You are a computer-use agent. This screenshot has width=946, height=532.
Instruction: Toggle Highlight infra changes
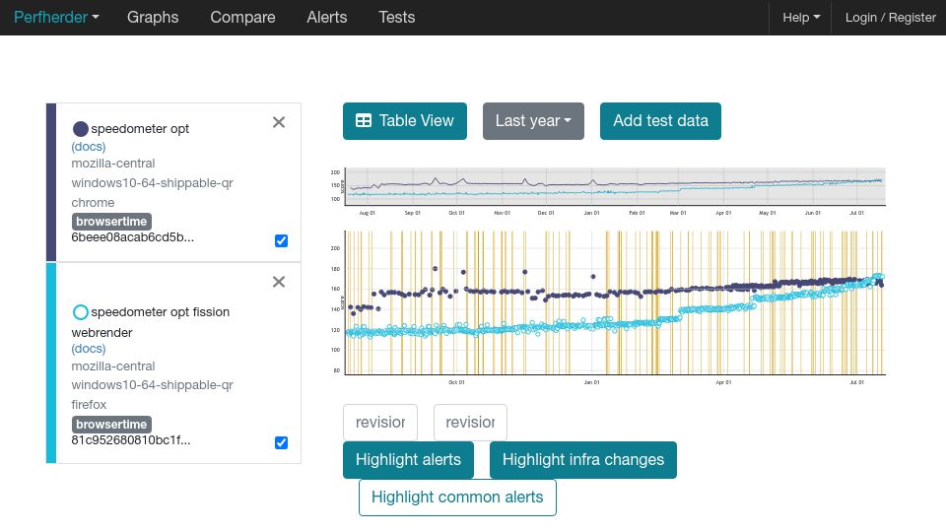coord(582,460)
